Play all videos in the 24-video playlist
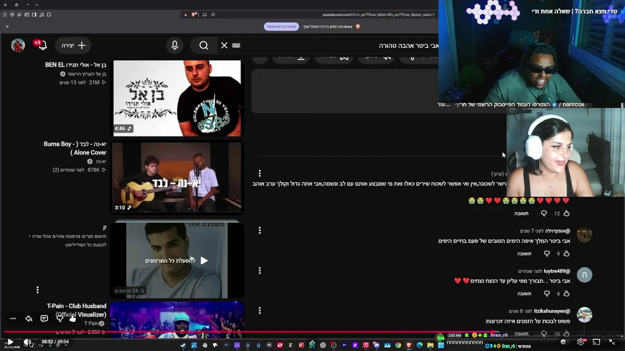The image size is (625, 351). [177, 260]
